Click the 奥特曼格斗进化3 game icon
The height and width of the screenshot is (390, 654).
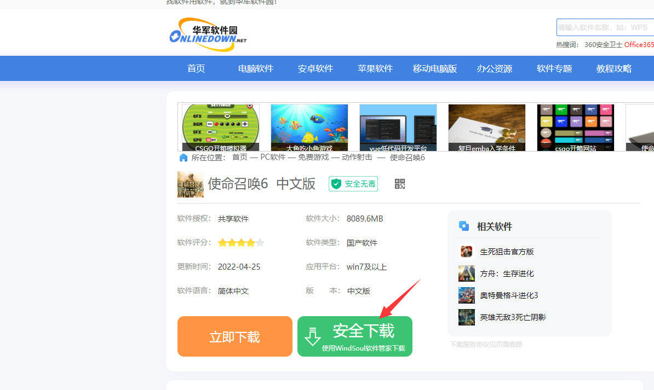[466, 295]
